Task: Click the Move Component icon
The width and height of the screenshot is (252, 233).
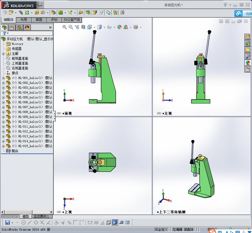Action: (43, 12)
